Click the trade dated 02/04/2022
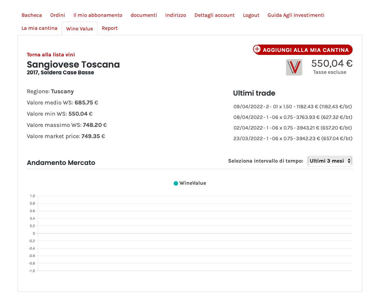This screenshot has width=378, height=301. coord(293,128)
